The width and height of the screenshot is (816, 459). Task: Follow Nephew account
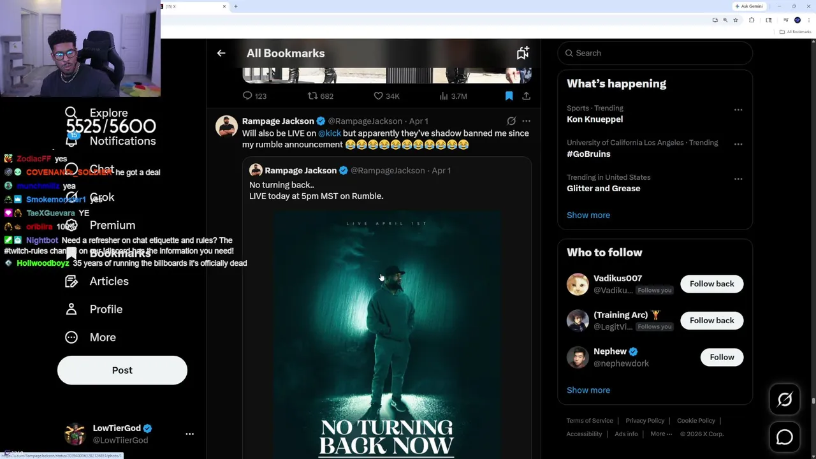tap(722, 357)
